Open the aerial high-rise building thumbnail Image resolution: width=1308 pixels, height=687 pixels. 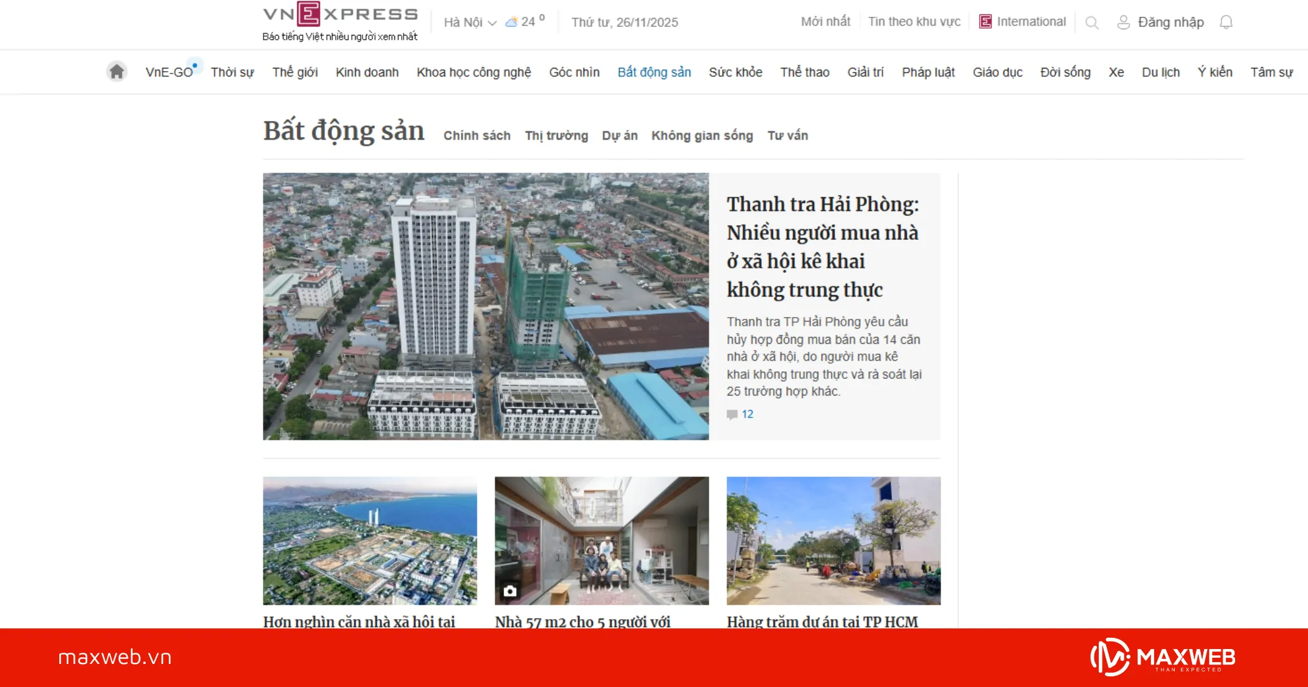point(485,306)
